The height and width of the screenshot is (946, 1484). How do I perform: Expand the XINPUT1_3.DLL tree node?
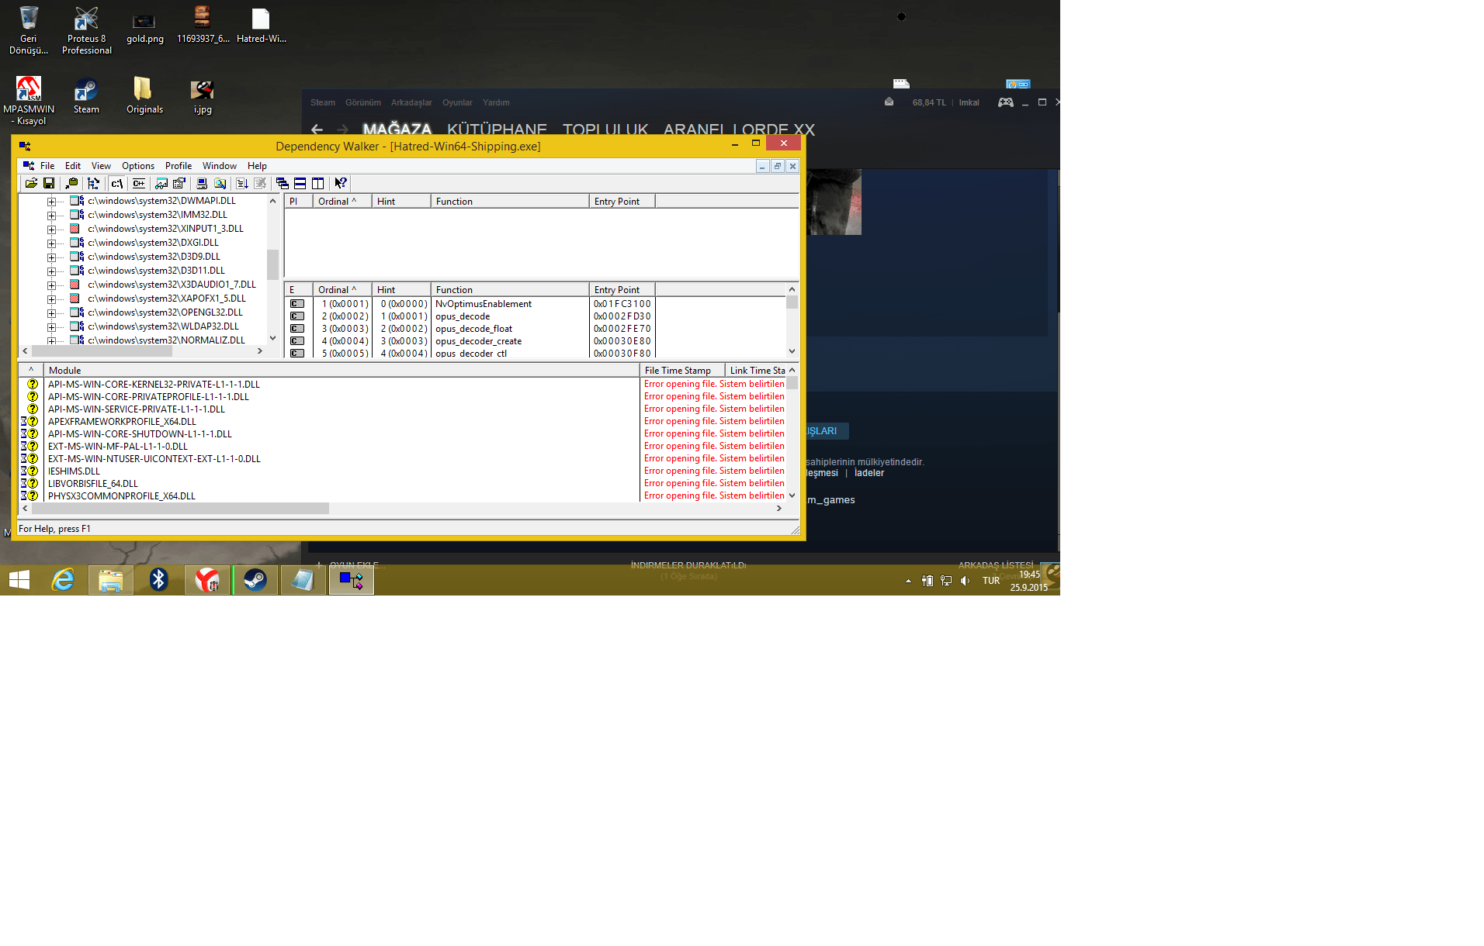(x=51, y=230)
